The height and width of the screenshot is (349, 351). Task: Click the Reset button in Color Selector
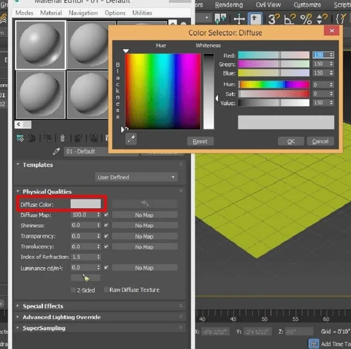pos(200,141)
